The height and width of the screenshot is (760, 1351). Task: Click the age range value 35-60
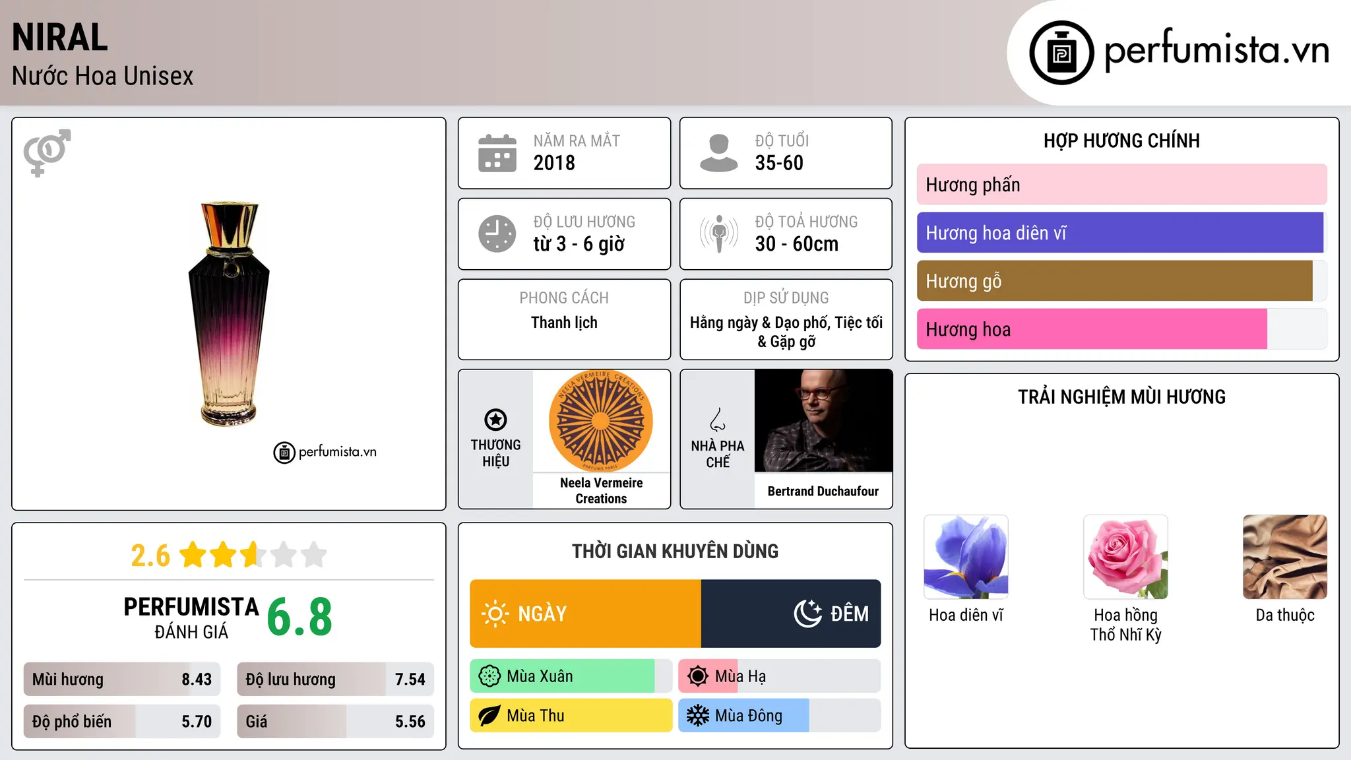(779, 163)
